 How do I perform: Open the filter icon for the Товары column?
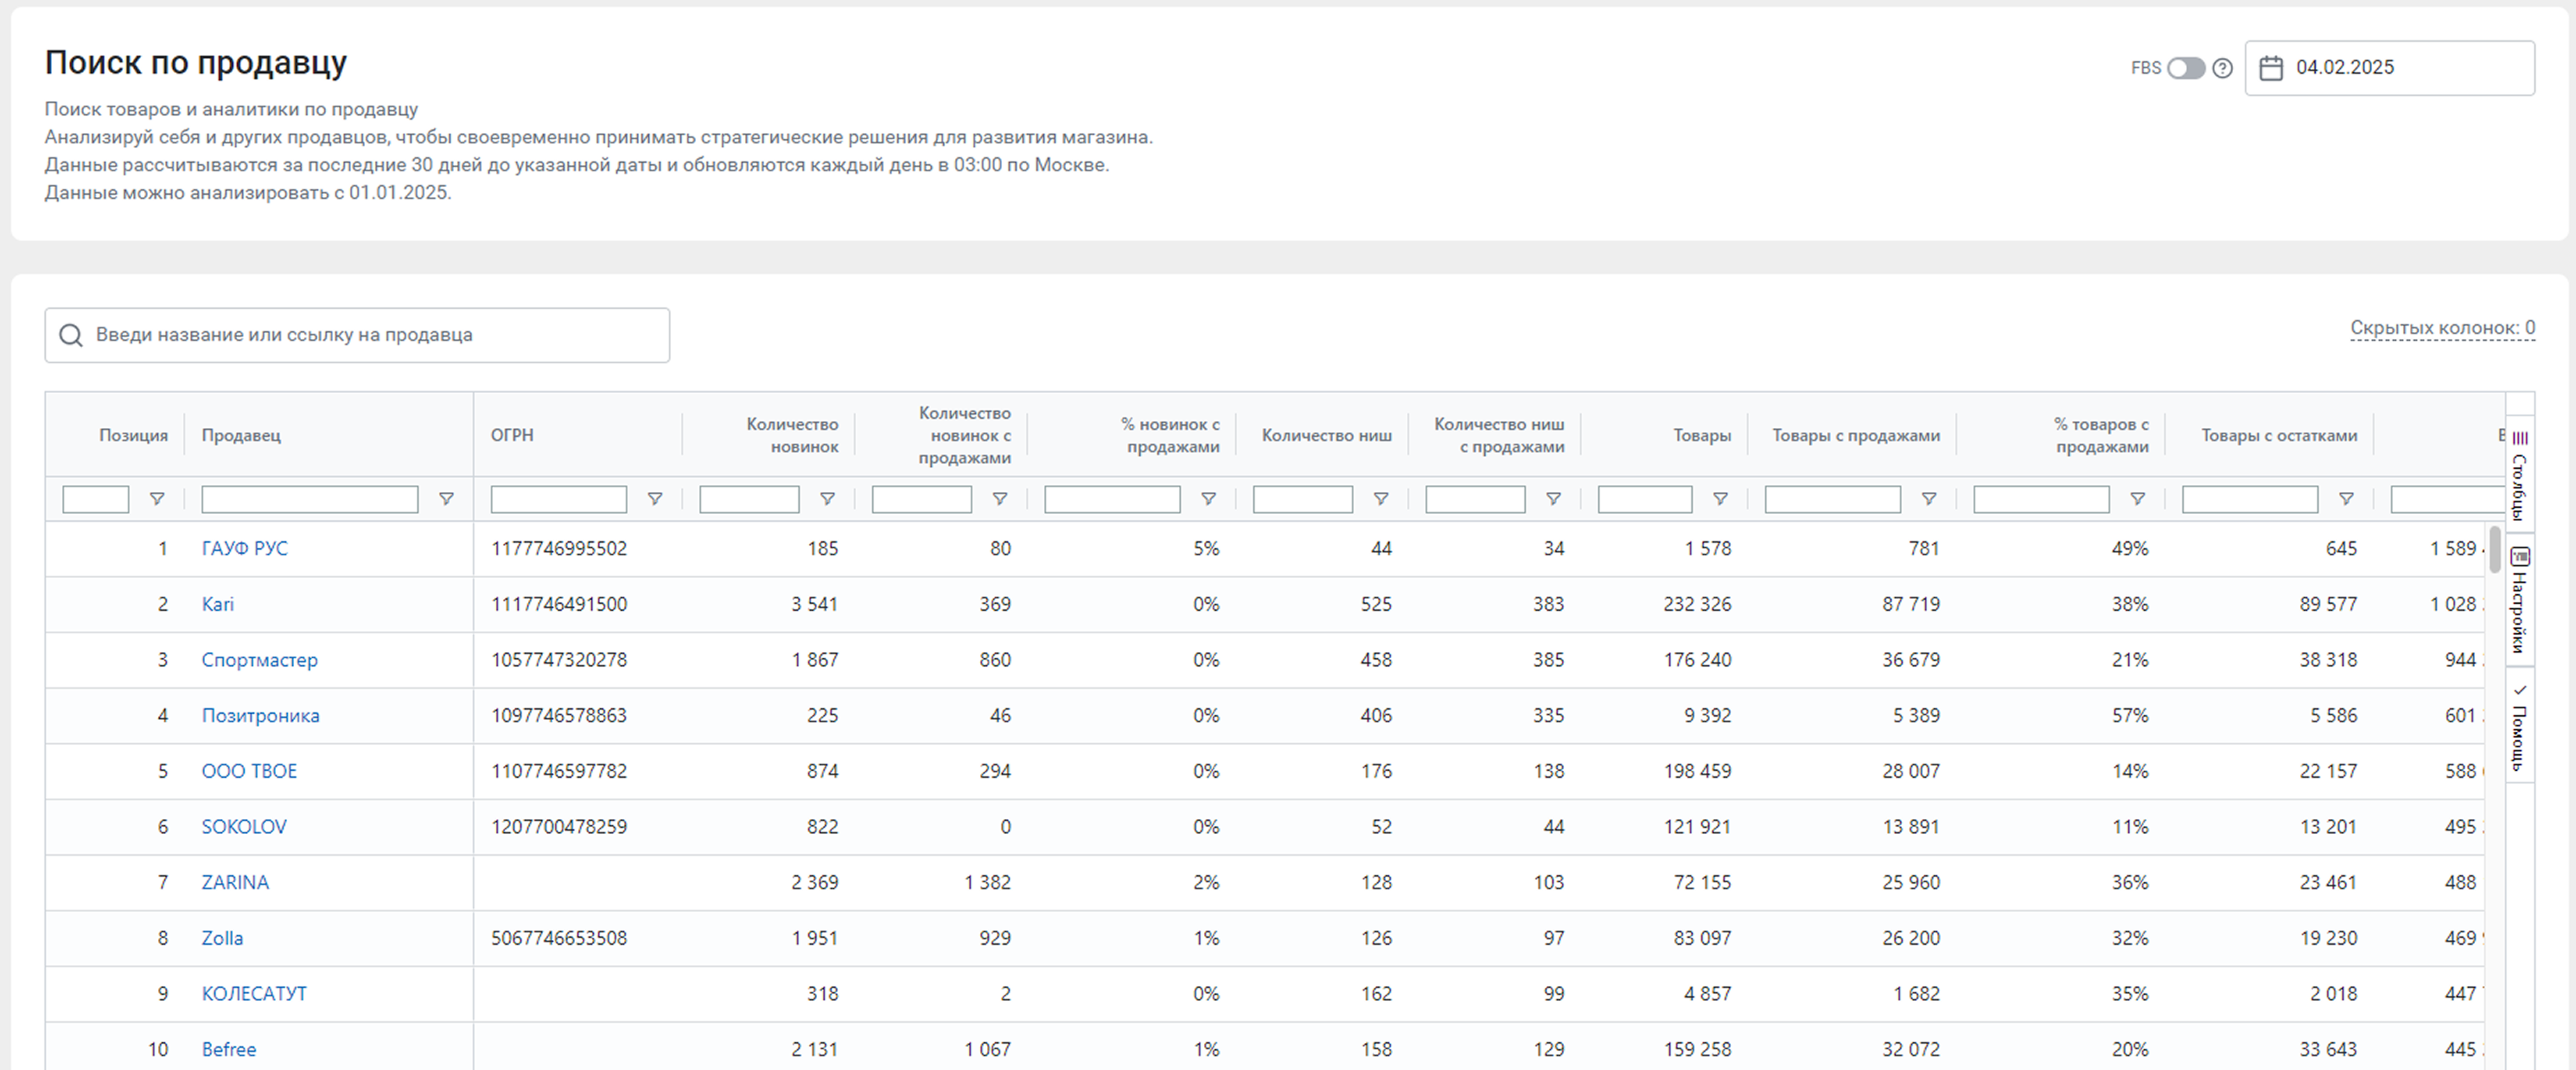pos(1720,499)
